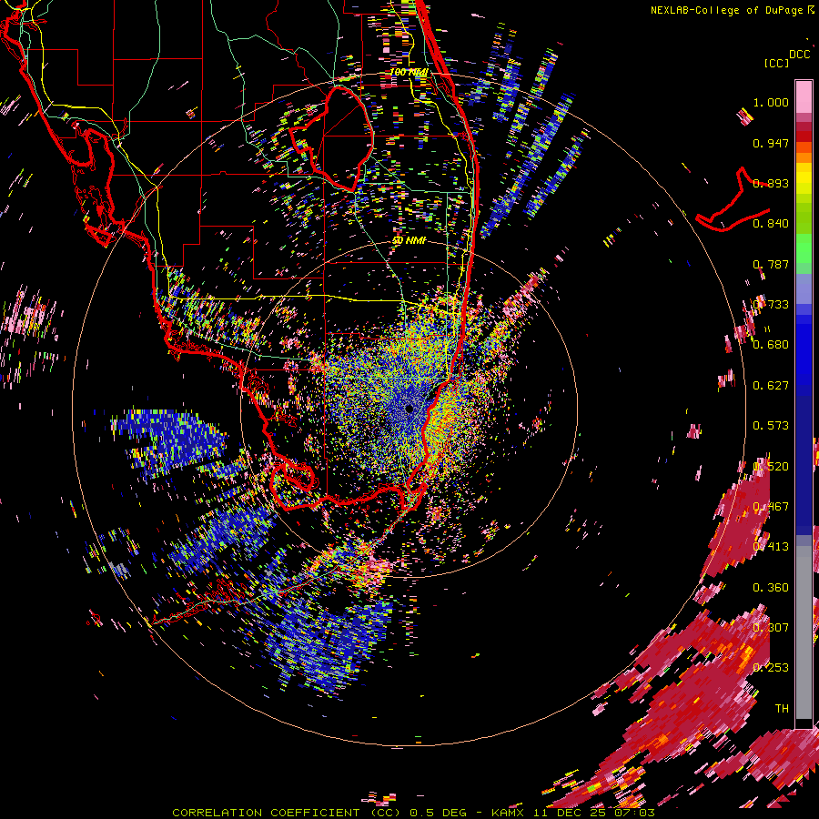
Task: Click the black radar site center dot
Action: (x=409, y=409)
